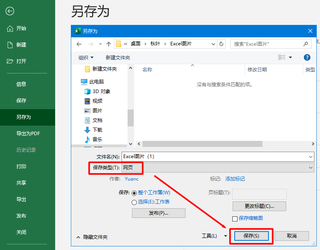Open the 组织 organize dropdown
320x250 pixels.
pos(86,57)
